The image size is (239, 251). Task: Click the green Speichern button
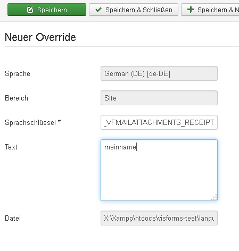tap(47, 10)
